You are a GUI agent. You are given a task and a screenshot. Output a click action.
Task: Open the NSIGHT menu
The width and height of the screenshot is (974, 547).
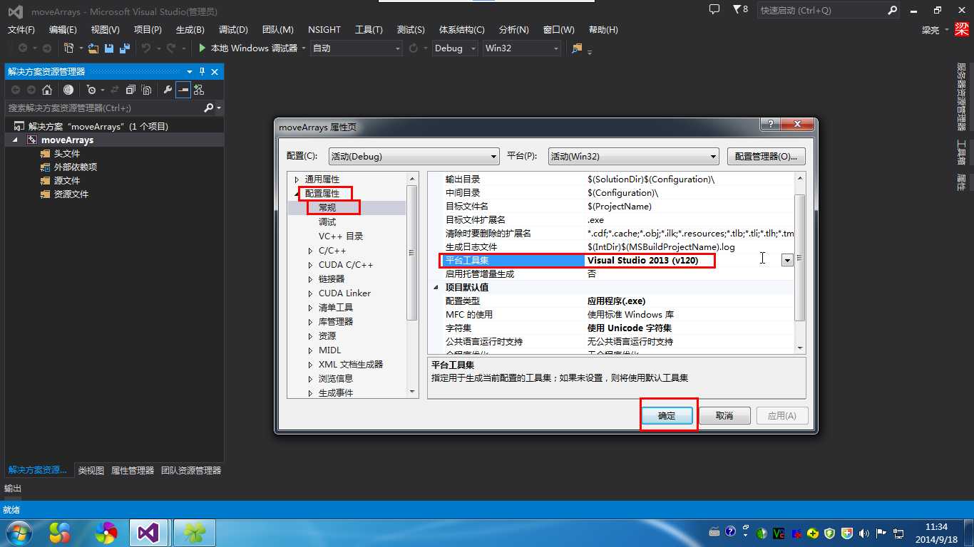tap(324, 29)
